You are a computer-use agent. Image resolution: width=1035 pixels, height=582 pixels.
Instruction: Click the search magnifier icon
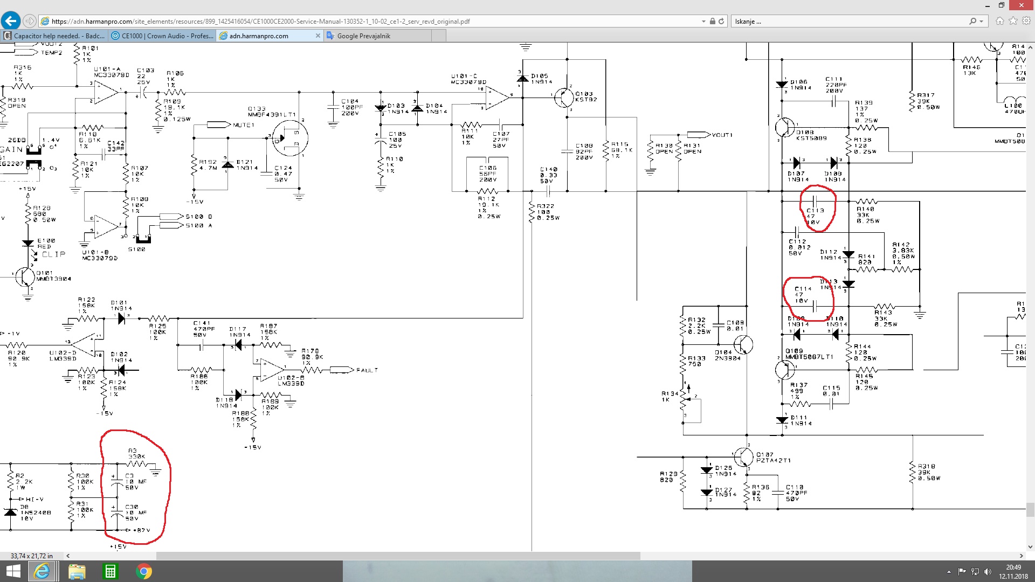pyautogui.click(x=972, y=22)
